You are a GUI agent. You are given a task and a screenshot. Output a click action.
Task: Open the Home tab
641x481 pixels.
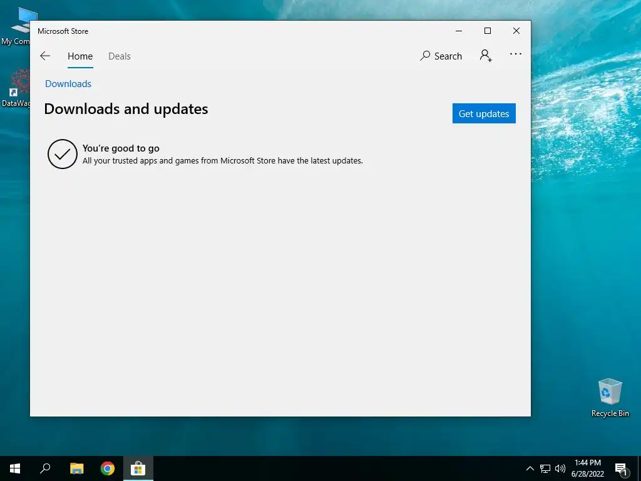80,56
